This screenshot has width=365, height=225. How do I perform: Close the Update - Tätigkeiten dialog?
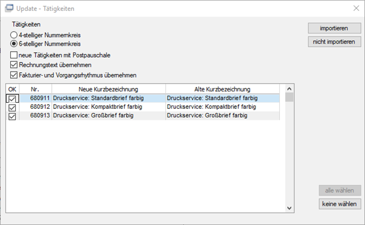356,8
